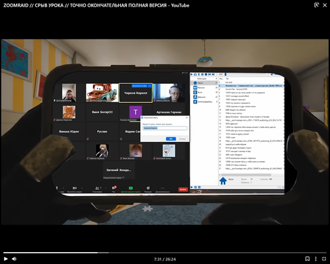Enter fullscreen with the bottom-right icon

[324, 259]
